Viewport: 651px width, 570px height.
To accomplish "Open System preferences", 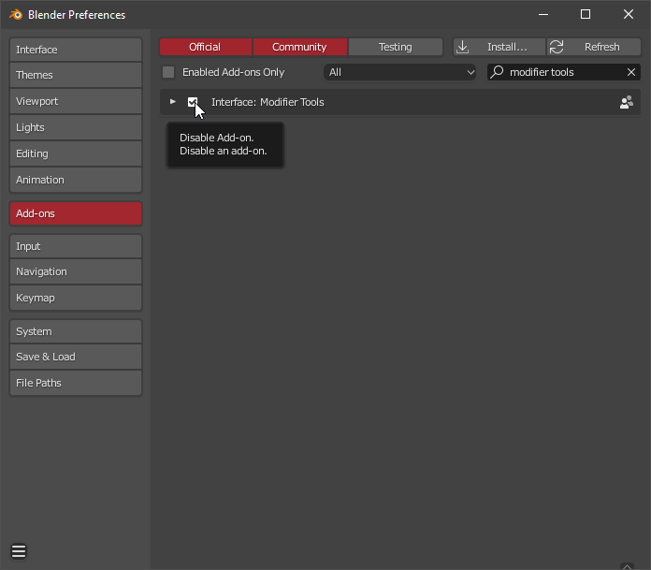I will (76, 331).
